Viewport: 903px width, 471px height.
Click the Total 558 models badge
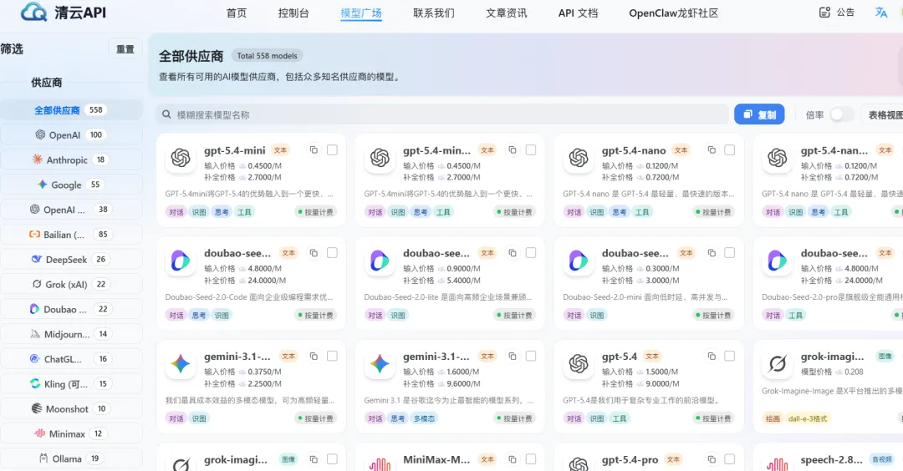click(268, 56)
